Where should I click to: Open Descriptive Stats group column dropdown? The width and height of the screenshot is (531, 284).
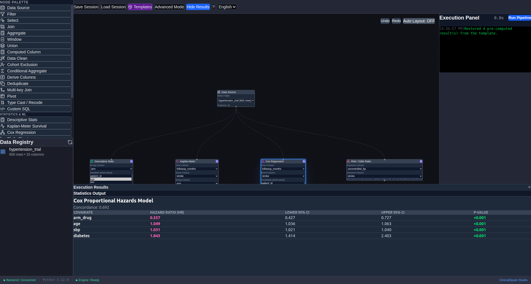point(111,169)
